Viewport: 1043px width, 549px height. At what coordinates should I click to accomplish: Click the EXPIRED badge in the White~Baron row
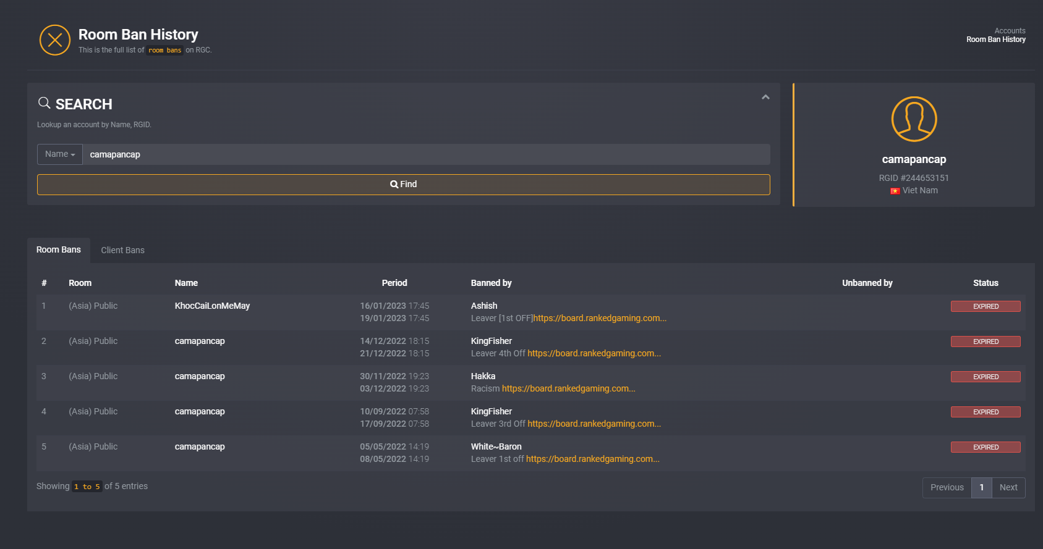click(x=986, y=447)
